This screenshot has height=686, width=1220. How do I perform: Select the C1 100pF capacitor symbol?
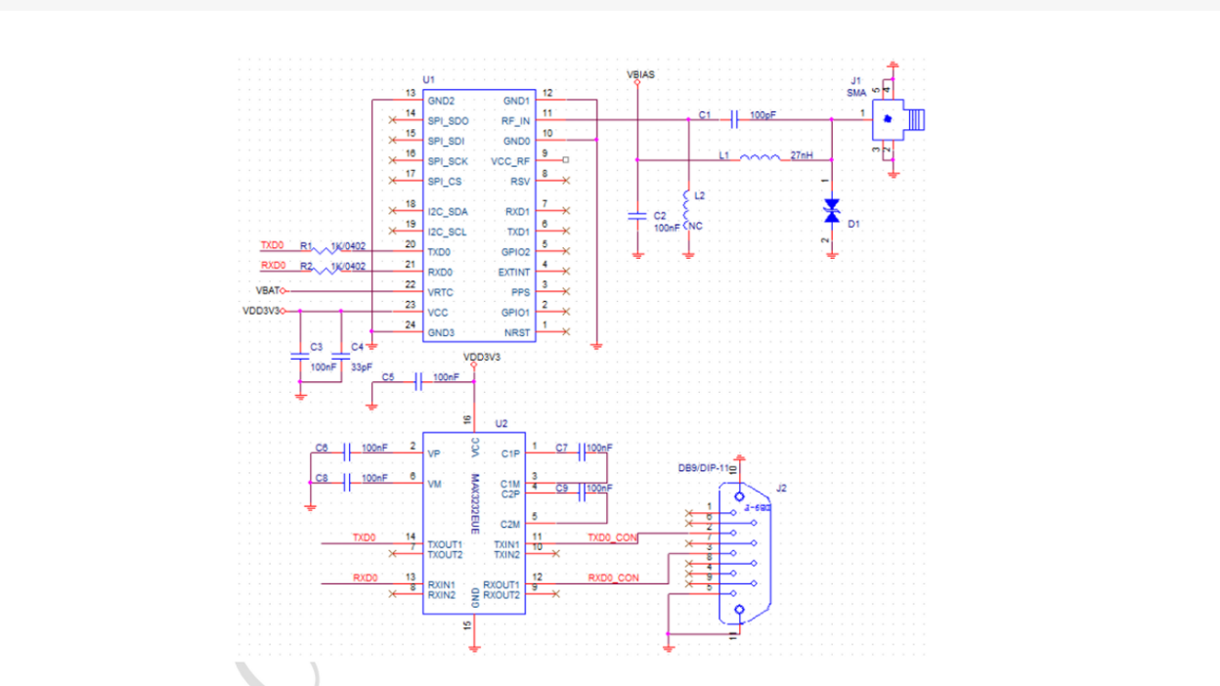[x=734, y=119]
